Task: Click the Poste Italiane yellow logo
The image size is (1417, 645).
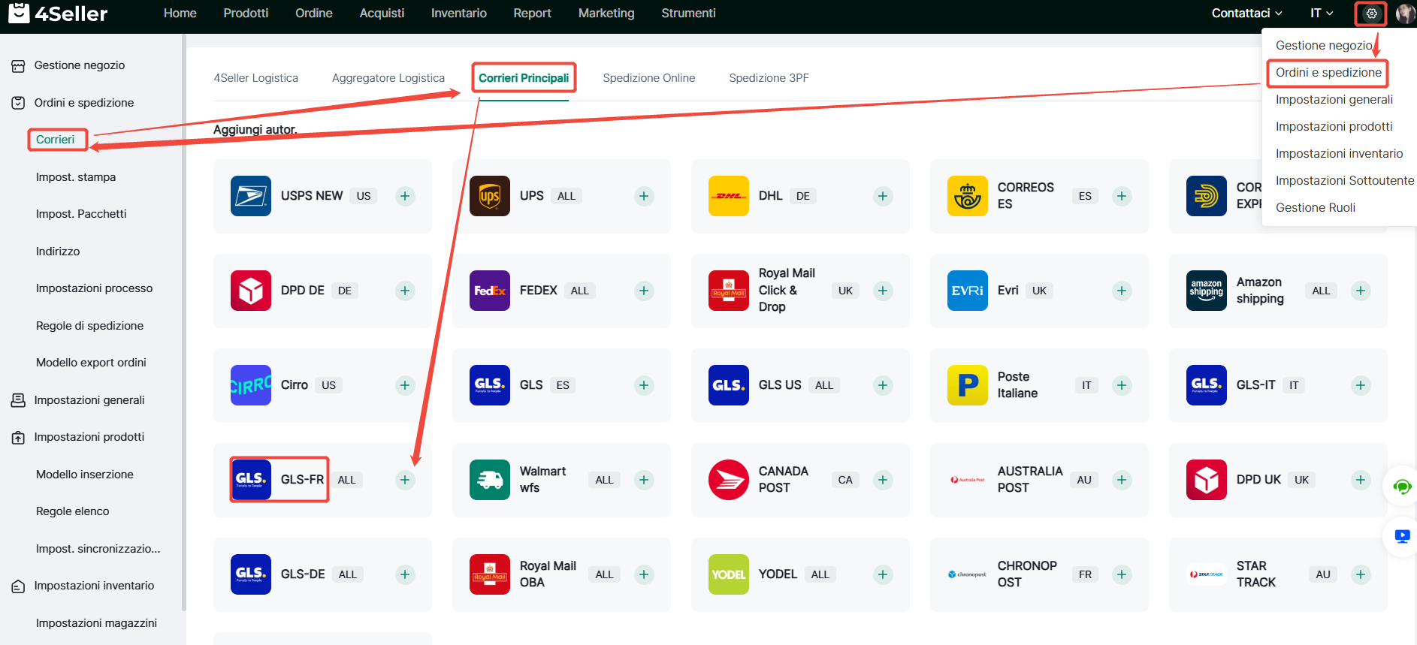Action: (968, 385)
